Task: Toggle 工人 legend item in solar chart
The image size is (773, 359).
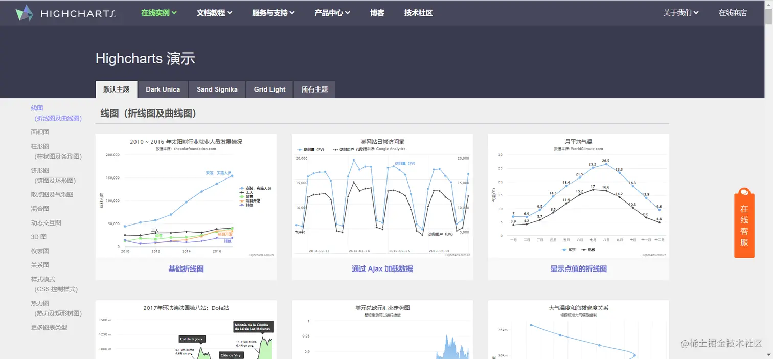Action: (x=247, y=192)
